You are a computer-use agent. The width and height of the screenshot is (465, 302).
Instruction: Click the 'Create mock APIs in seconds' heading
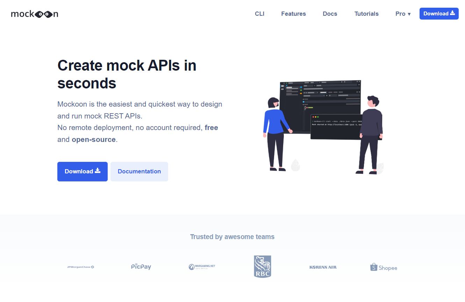[127, 74]
